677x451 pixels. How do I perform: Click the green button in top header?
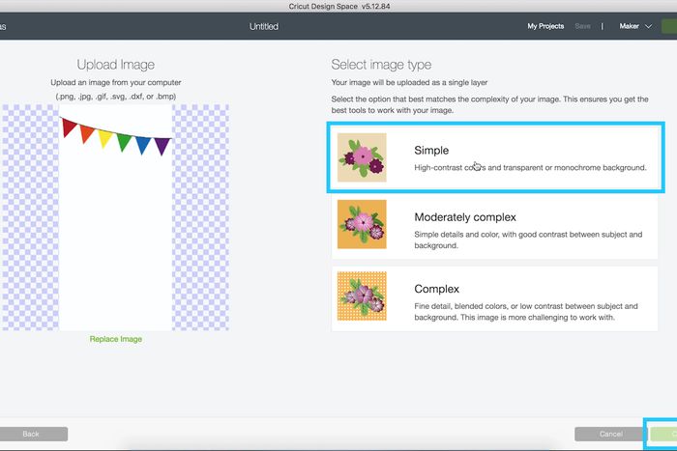click(x=669, y=26)
